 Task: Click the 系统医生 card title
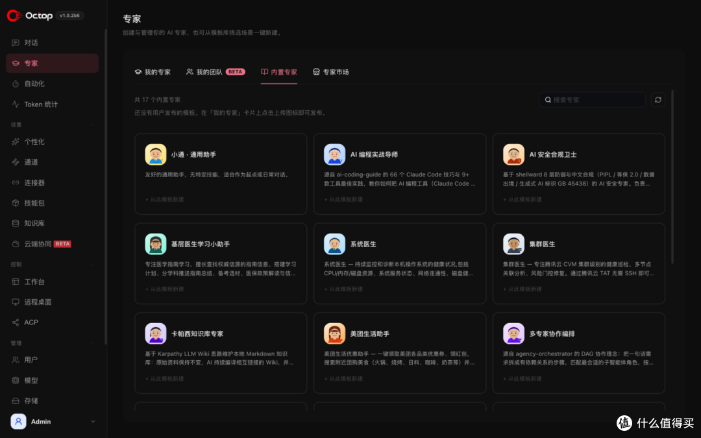pyautogui.click(x=363, y=244)
